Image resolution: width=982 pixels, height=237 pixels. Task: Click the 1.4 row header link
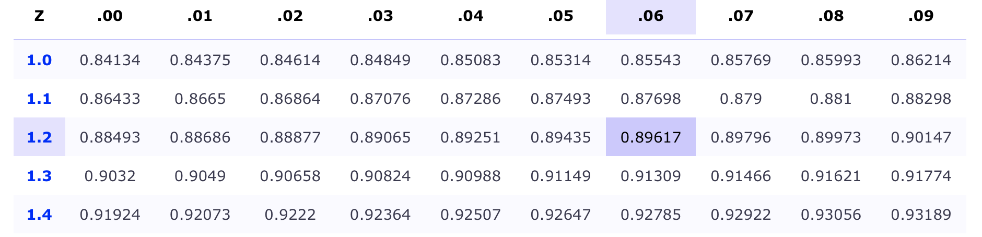[x=39, y=215]
